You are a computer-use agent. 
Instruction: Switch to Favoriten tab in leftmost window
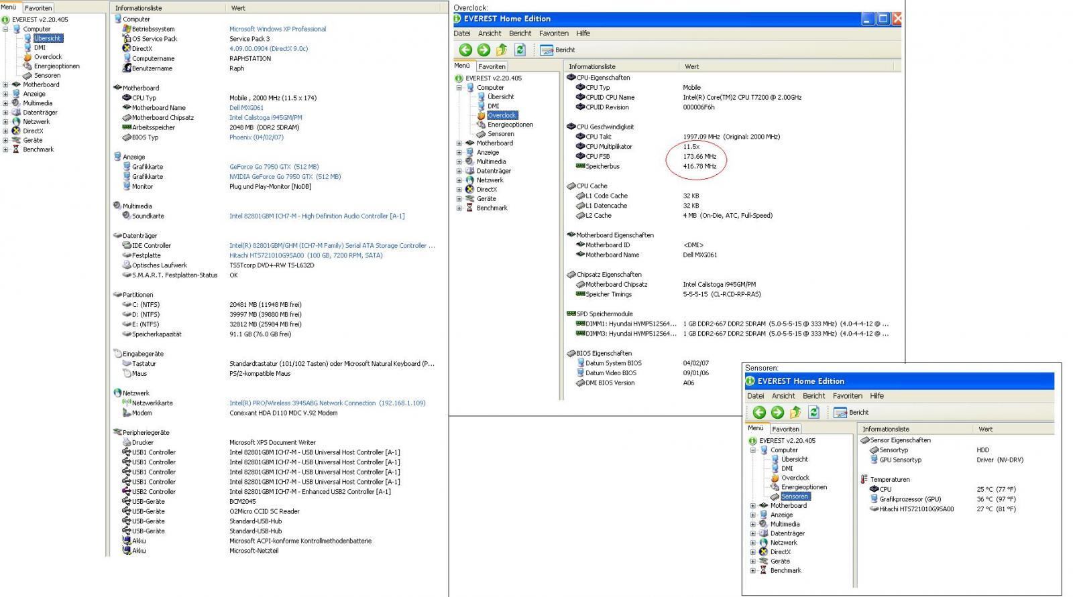(x=38, y=8)
